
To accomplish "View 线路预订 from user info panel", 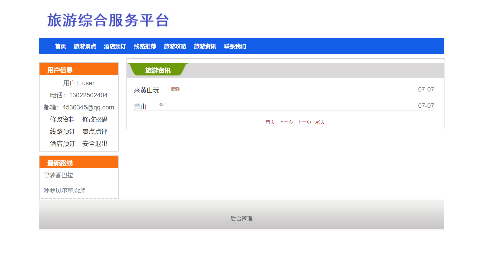I will [x=62, y=132].
